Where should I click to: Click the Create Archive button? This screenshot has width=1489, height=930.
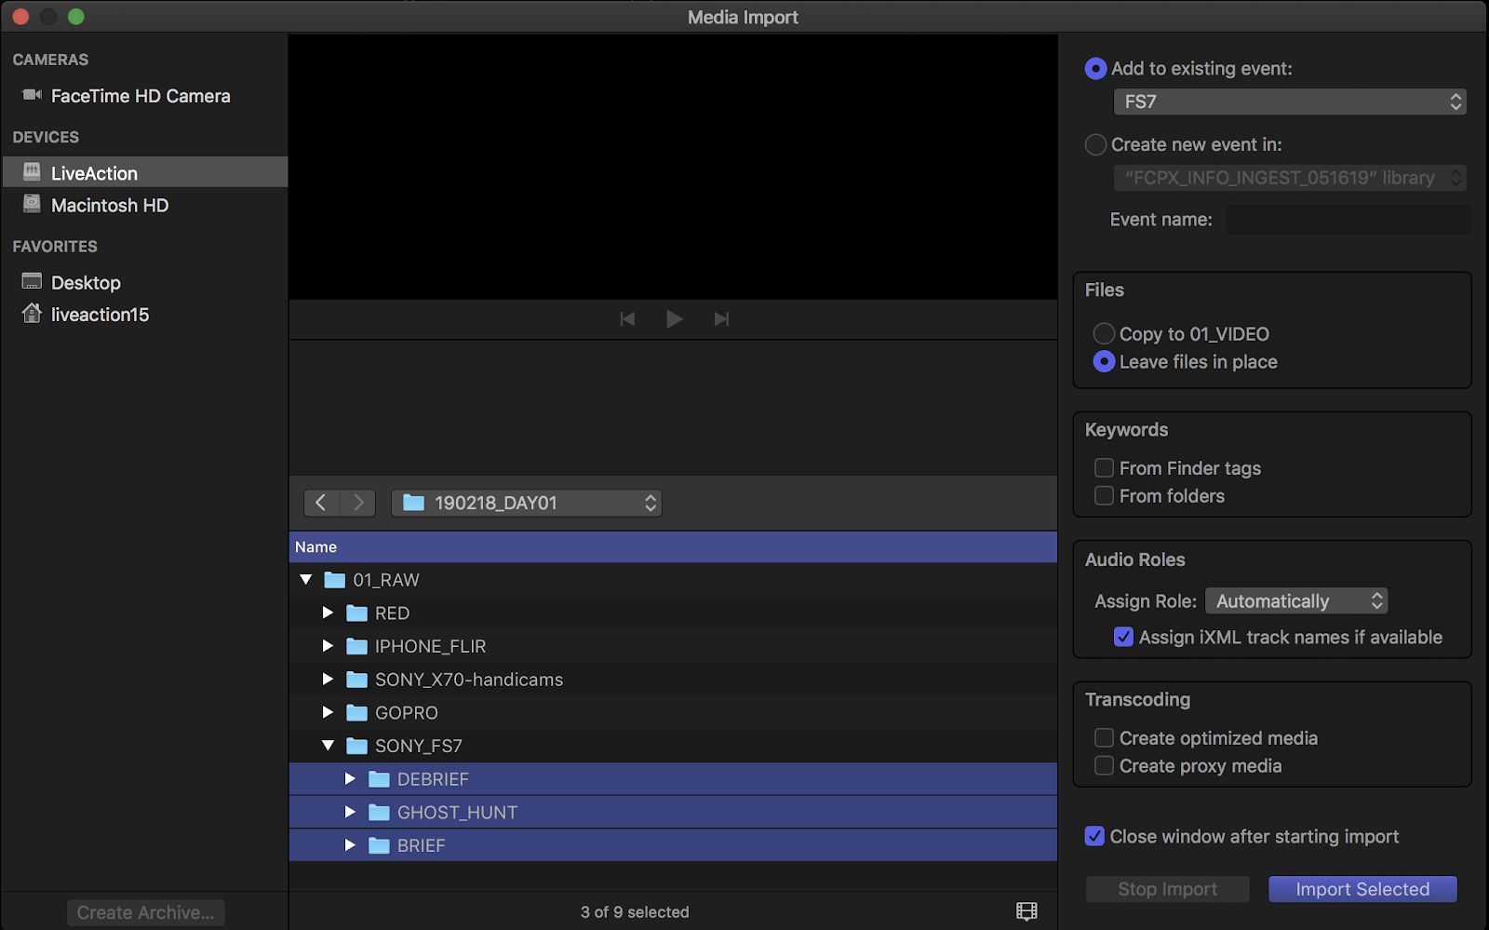pyautogui.click(x=145, y=912)
